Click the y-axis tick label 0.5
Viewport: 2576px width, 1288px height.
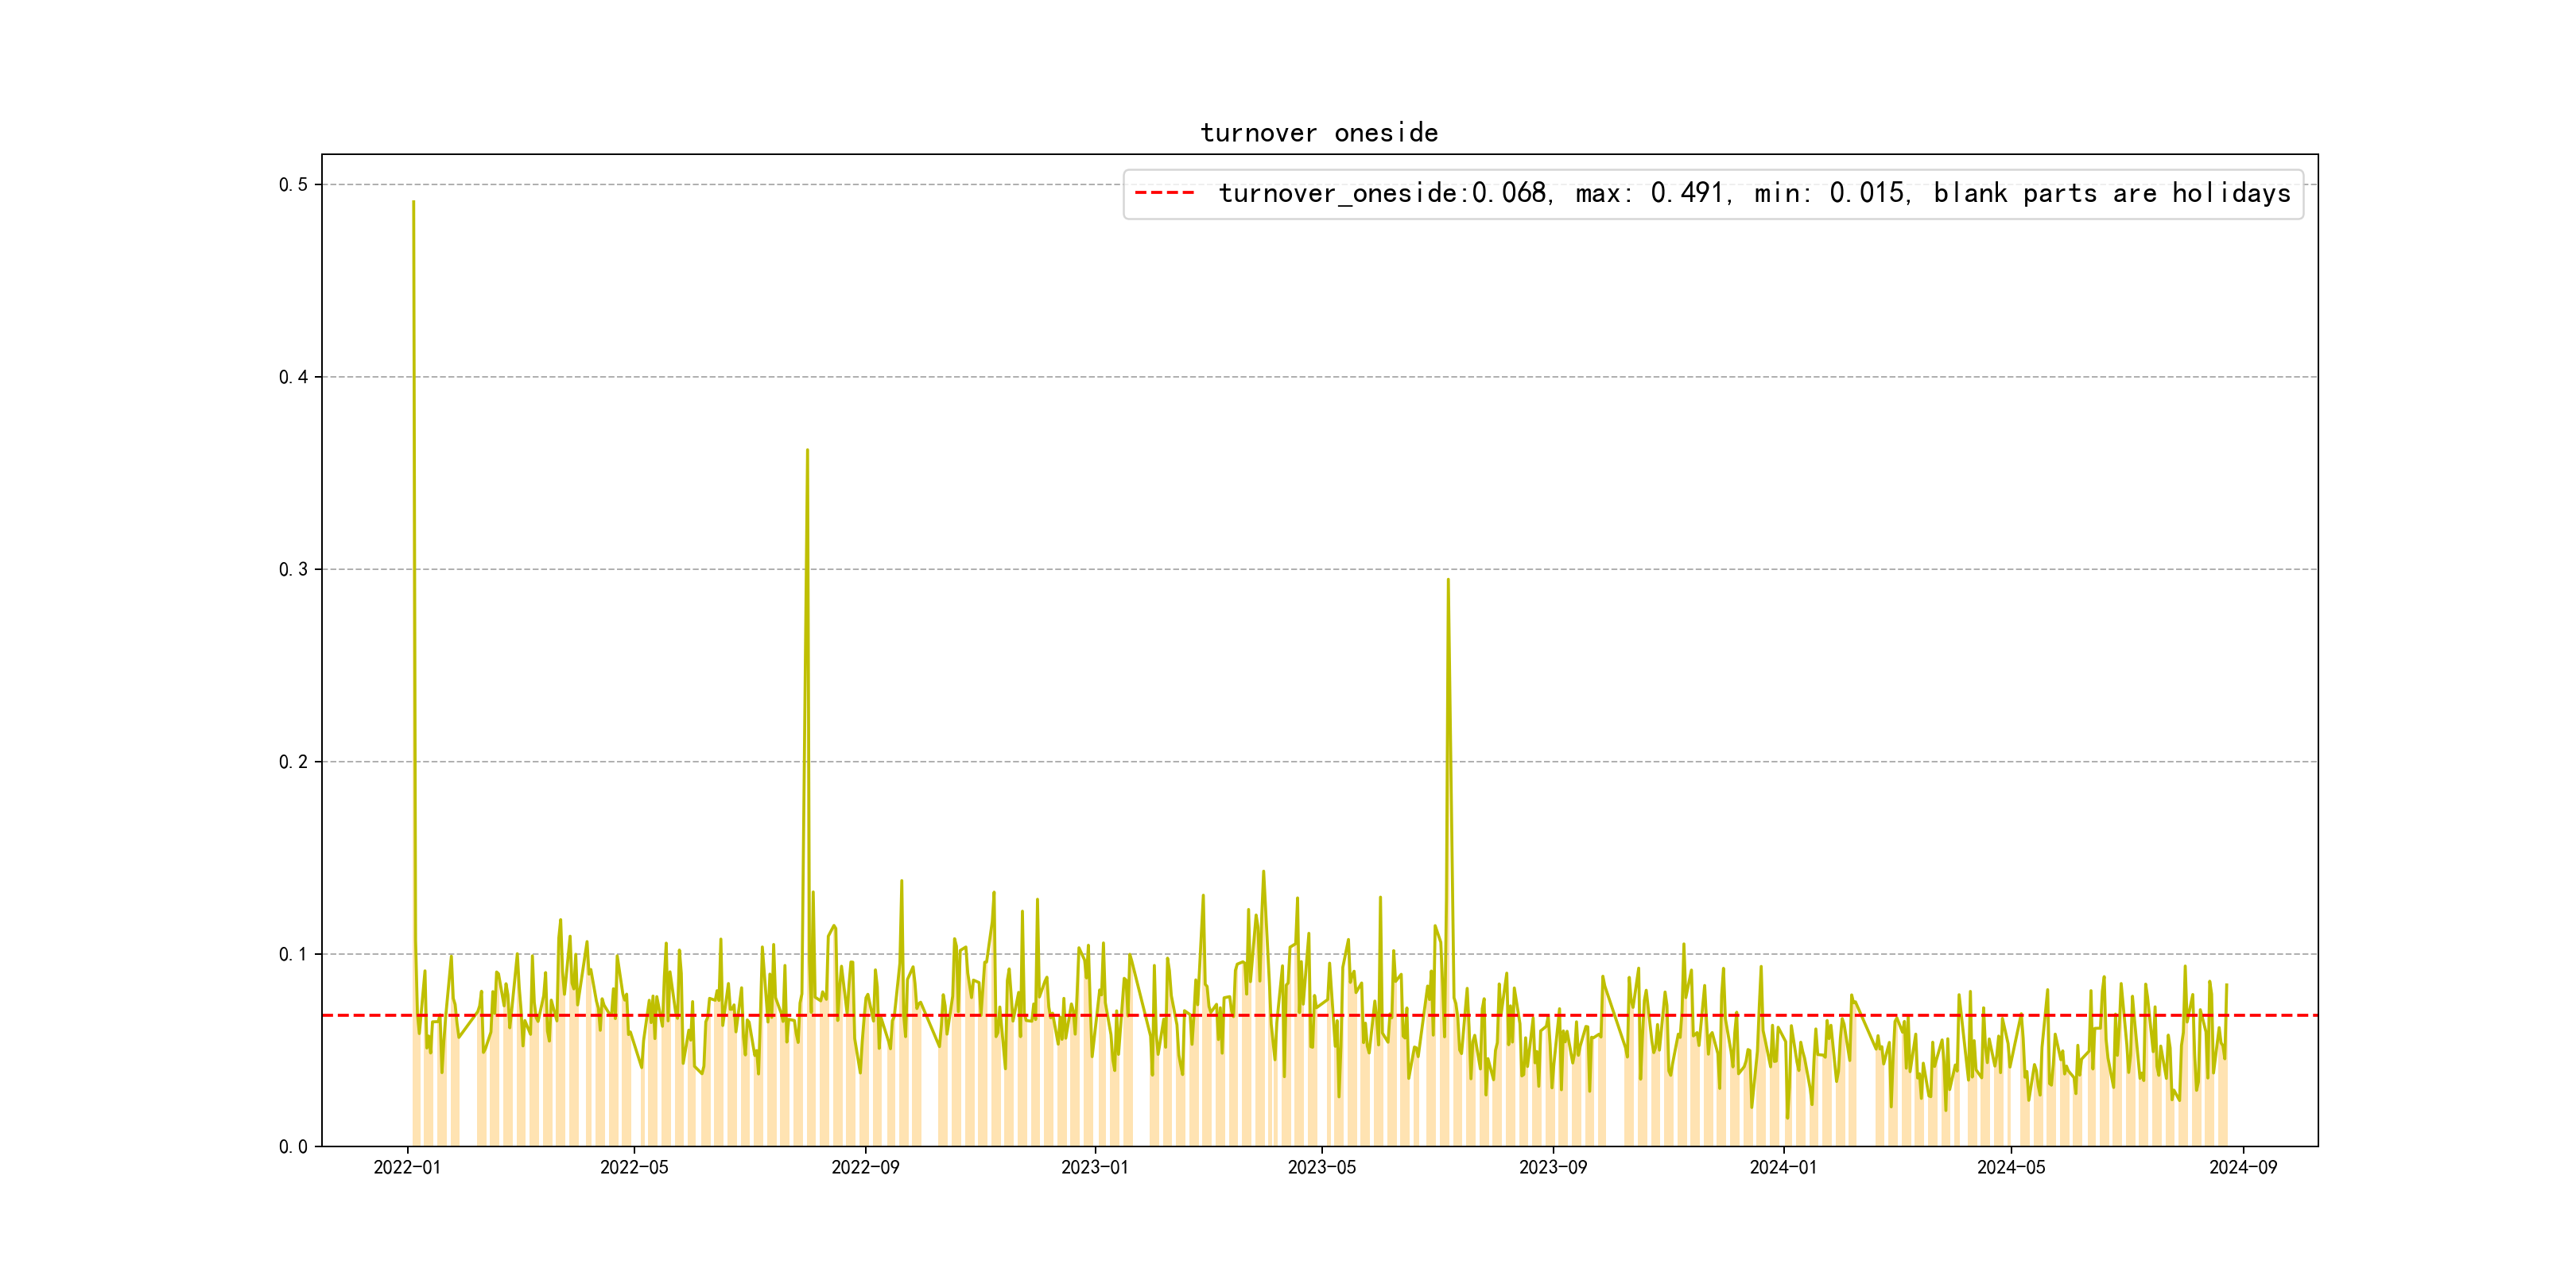pos(293,185)
